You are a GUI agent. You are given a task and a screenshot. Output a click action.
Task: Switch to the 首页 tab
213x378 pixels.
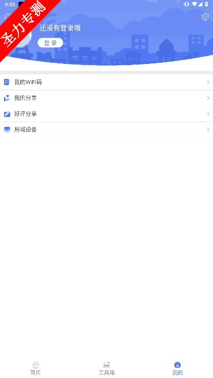pos(36,368)
